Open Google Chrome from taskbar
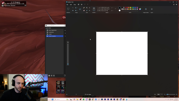This screenshot has height=101, width=179. 93,99
